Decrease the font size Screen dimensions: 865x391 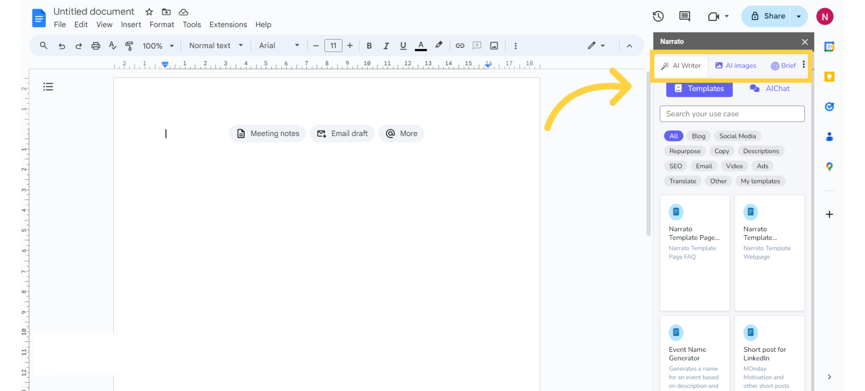pos(316,45)
